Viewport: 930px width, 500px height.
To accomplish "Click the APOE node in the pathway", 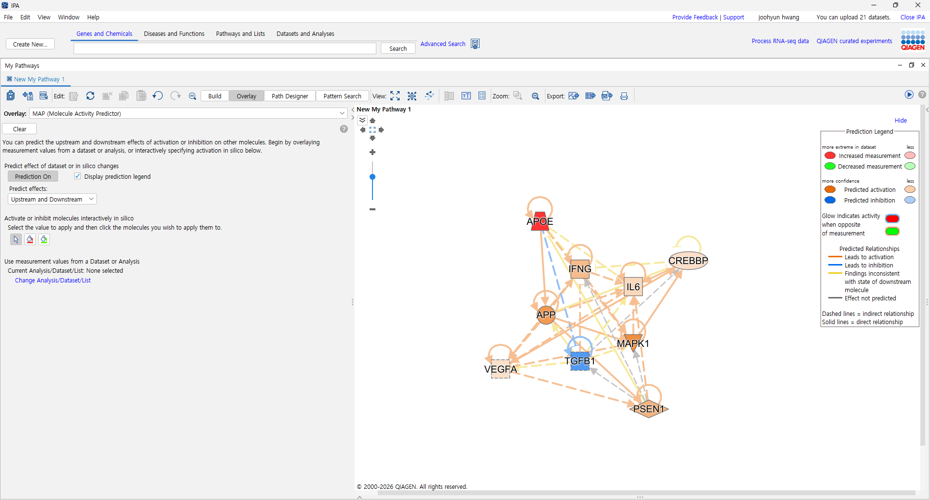I will pos(540,221).
